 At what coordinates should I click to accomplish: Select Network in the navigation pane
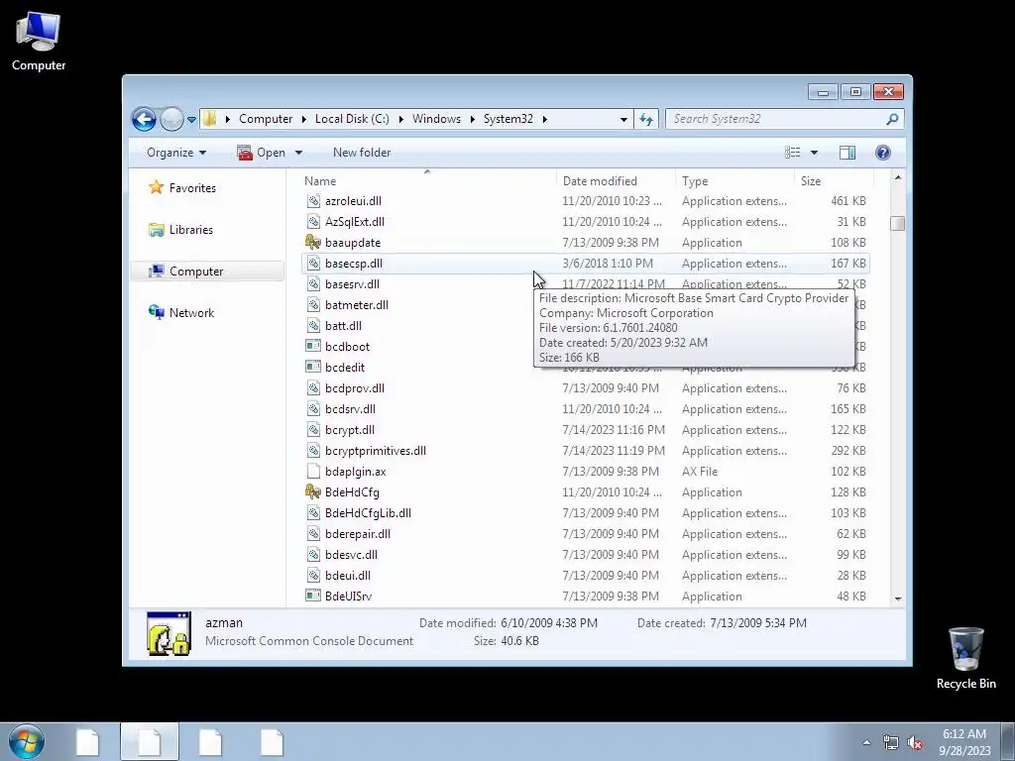click(x=191, y=312)
